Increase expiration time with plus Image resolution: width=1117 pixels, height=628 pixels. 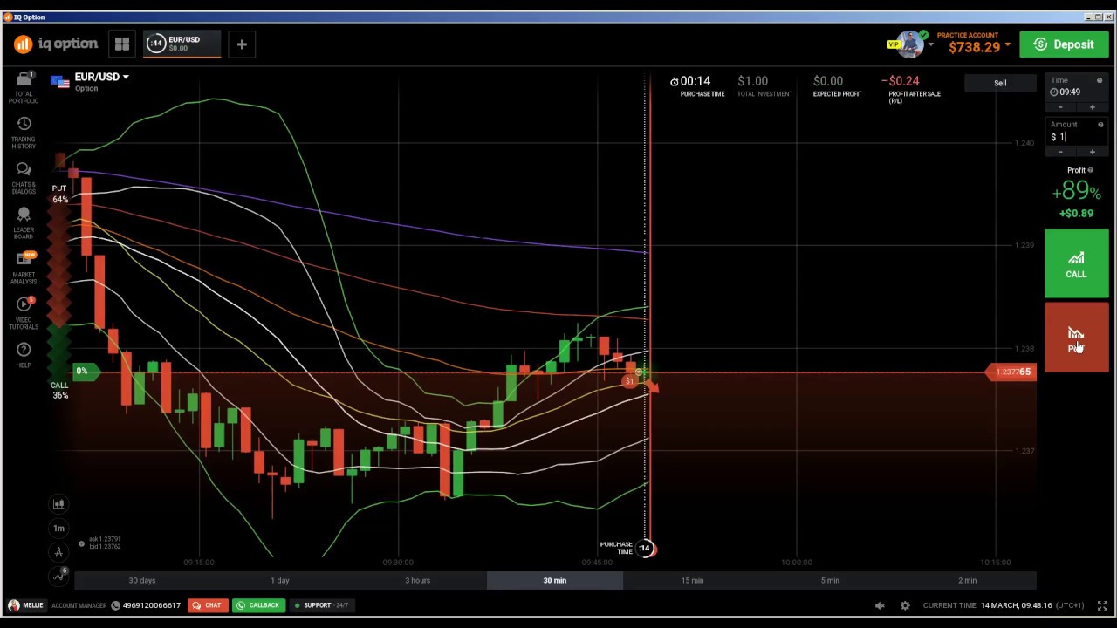1092,107
